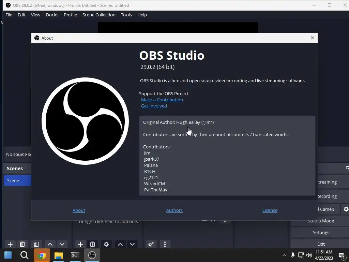Add a new scene with plus icon
Image resolution: width=349 pixels, height=262 pixels.
click(10, 244)
